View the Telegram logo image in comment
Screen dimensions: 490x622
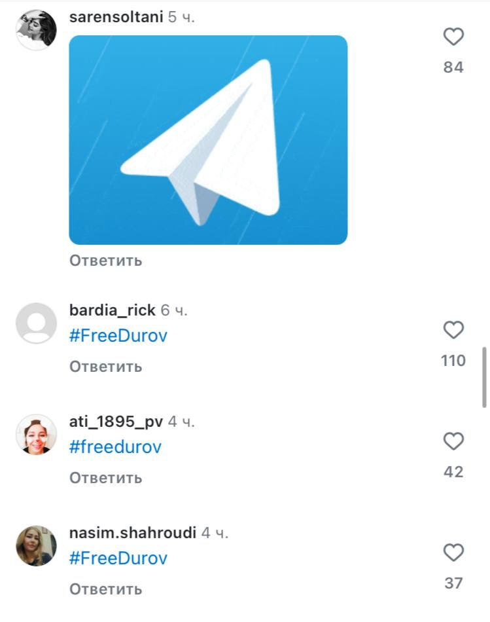point(208,140)
